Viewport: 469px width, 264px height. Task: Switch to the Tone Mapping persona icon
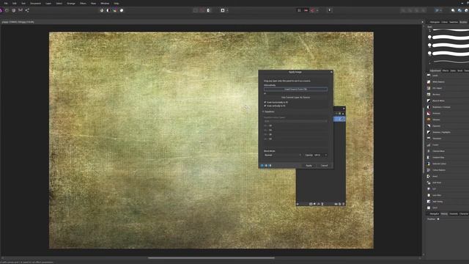click(x=21, y=10)
